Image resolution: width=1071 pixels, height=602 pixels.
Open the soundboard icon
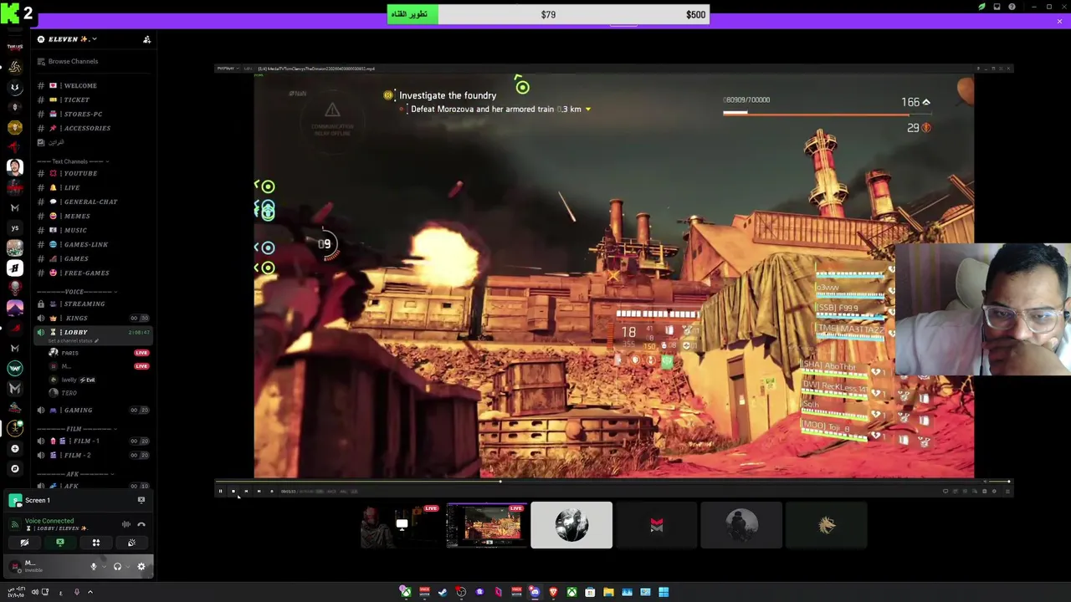coord(131,543)
